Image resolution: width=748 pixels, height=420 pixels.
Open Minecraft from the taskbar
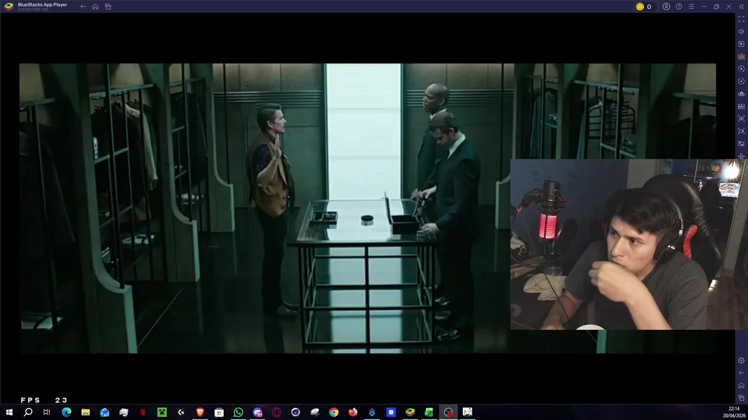tap(162, 412)
